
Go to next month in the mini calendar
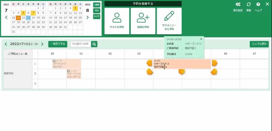point(87,17)
